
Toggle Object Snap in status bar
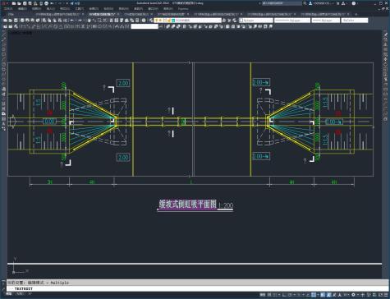(x=314, y=295)
